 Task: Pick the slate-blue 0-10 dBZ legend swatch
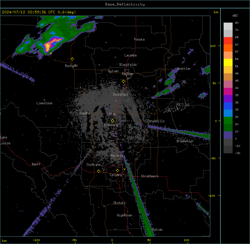pyautogui.click(x=228, y=135)
